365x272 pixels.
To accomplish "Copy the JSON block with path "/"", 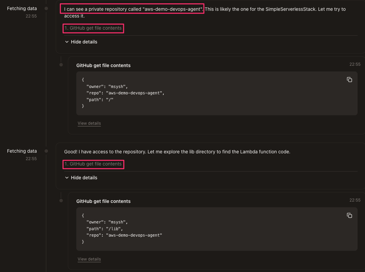I will (x=349, y=80).
